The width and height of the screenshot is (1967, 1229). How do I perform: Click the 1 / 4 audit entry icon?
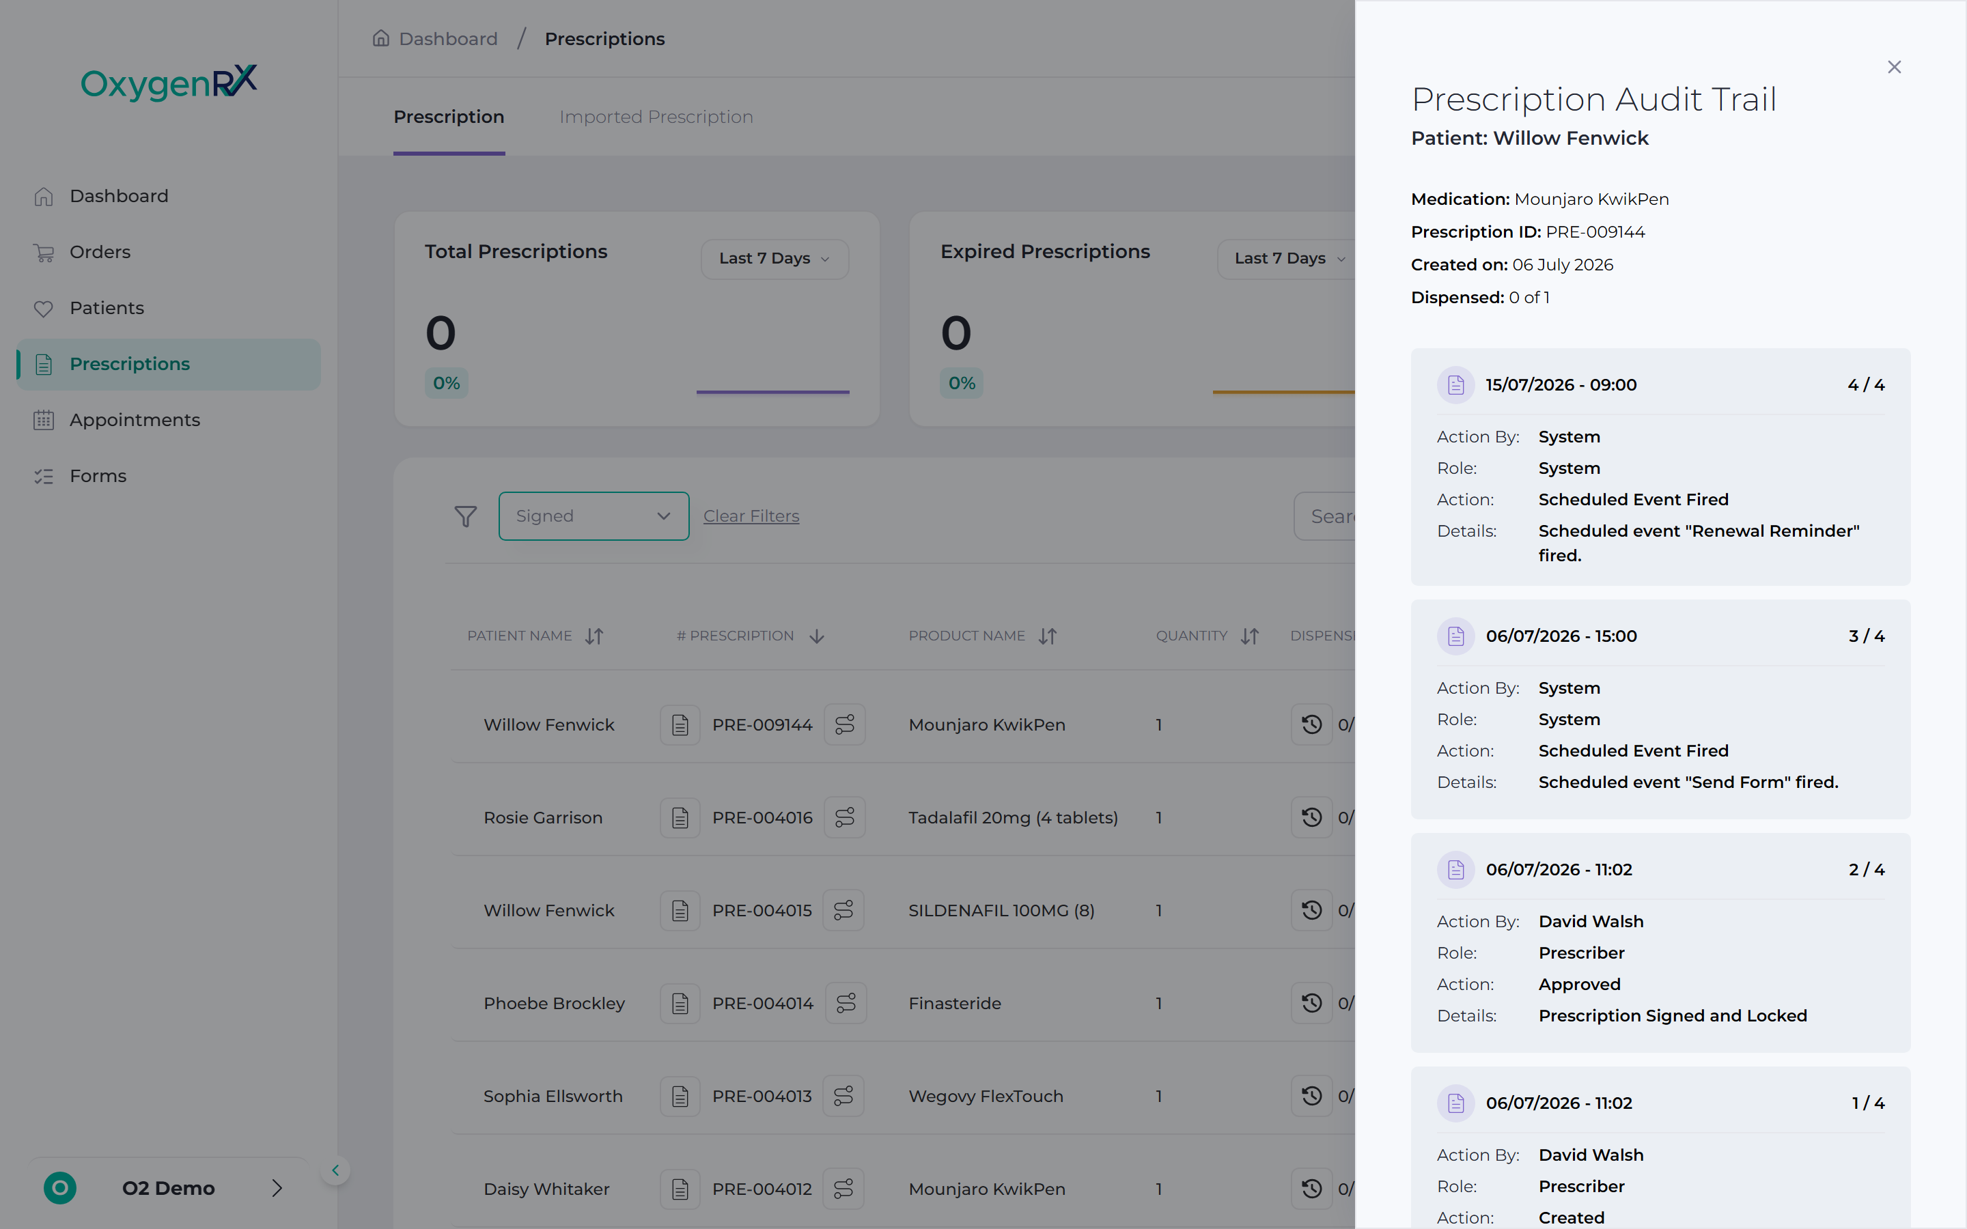coord(1455,1103)
